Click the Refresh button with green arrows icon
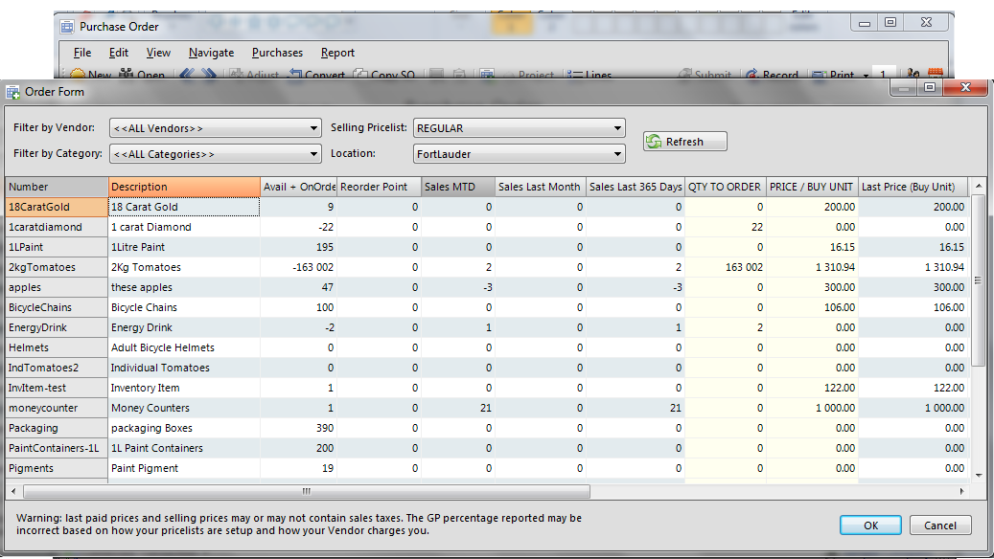This screenshot has height=559, width=994. (684, 142)
